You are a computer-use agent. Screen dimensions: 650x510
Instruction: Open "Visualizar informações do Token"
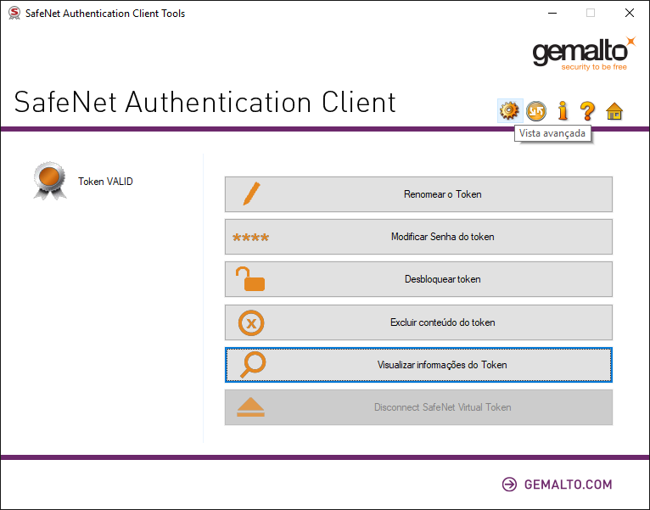[x=418, y=365]
